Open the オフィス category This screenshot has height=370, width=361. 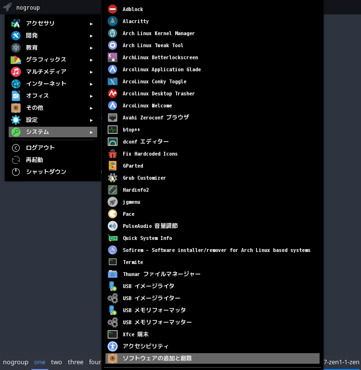(53, 96)
